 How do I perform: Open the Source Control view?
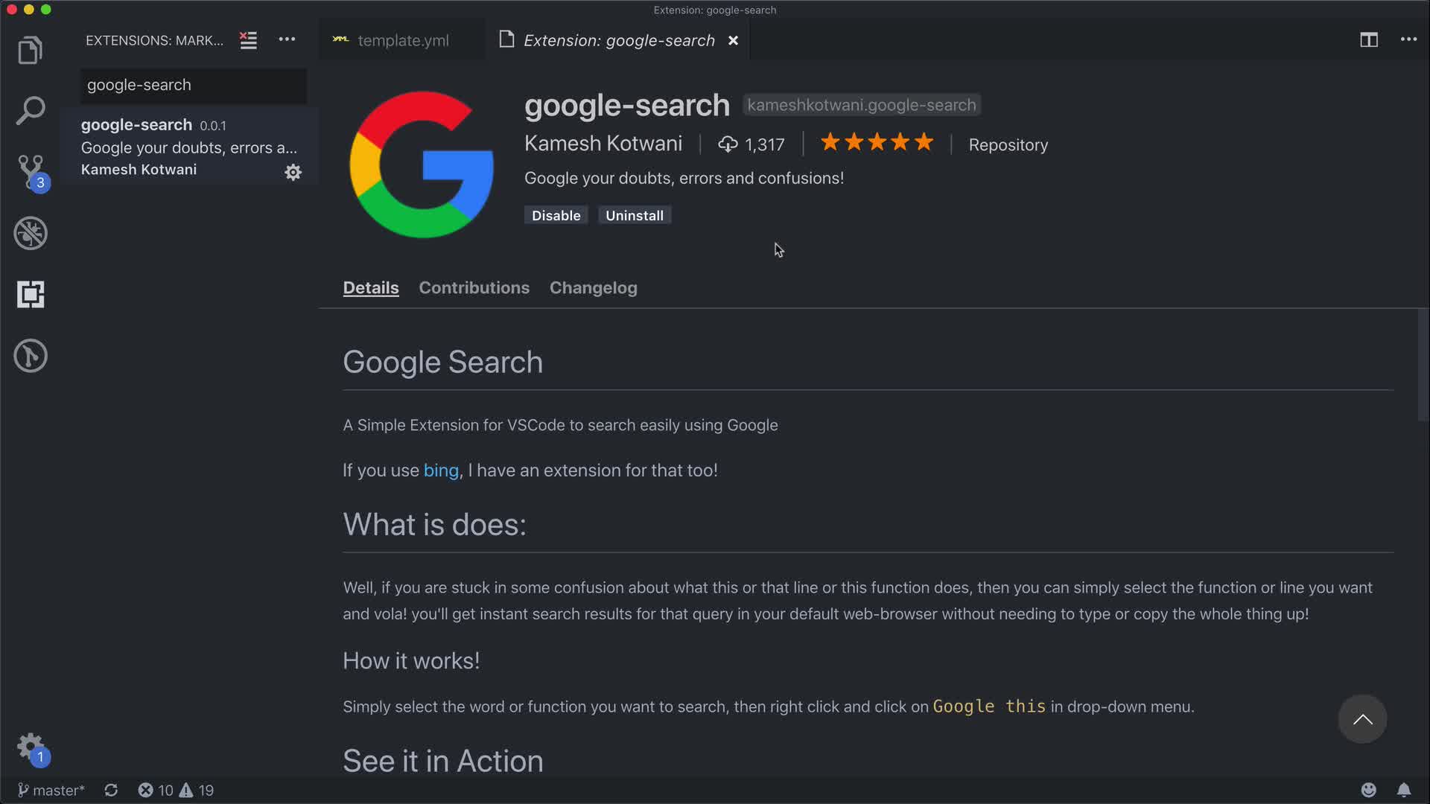[31, 171]
